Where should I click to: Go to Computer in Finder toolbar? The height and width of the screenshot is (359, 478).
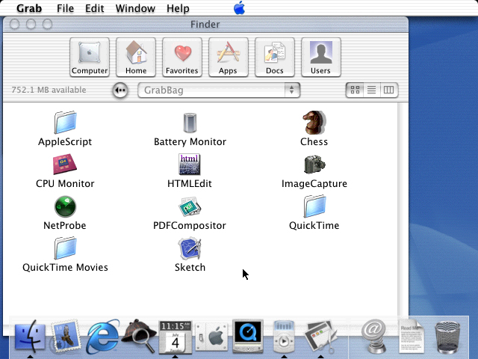[x=90, y=57]
